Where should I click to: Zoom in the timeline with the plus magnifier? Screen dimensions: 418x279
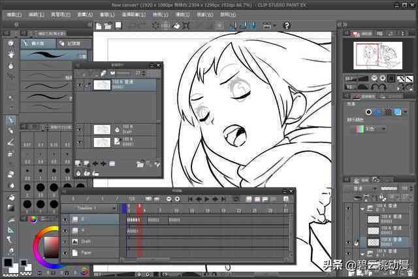pos(177,199)
